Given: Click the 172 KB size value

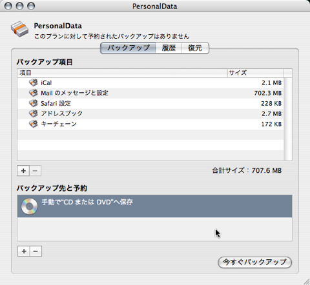Looking at the screenshot, I should pos(271,124).
